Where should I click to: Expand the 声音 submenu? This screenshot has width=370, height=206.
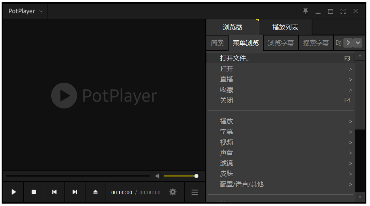click(x=281, y=153)
